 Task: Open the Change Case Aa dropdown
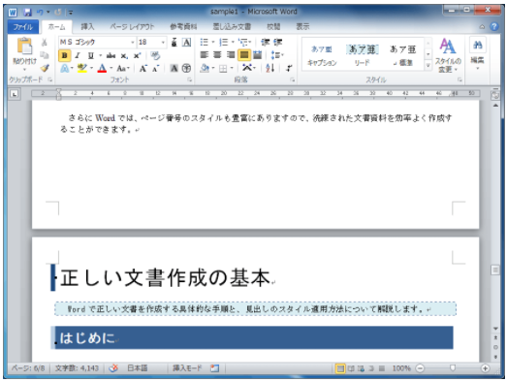[123, 69]
